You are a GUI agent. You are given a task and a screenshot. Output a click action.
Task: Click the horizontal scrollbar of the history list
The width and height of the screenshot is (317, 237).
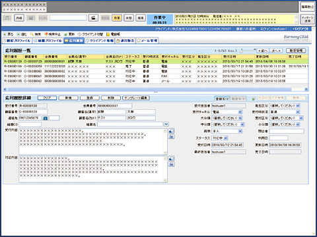click(150, 90)
